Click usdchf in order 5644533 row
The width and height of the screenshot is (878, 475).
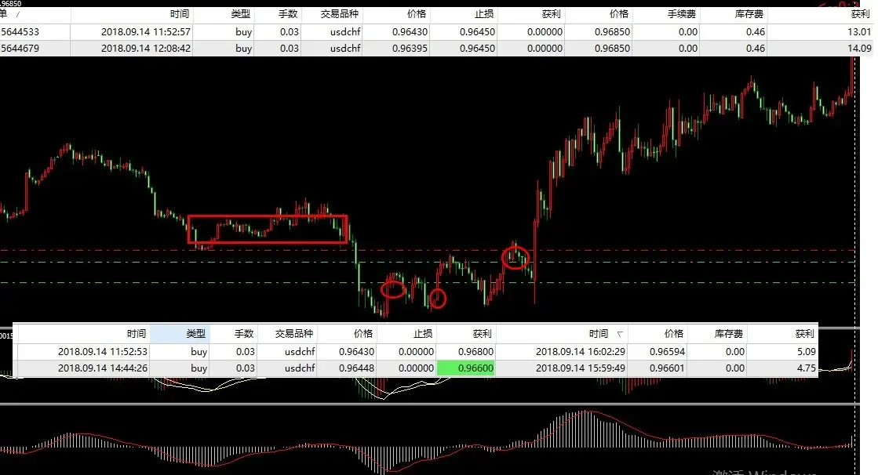(x=345, y=32)
